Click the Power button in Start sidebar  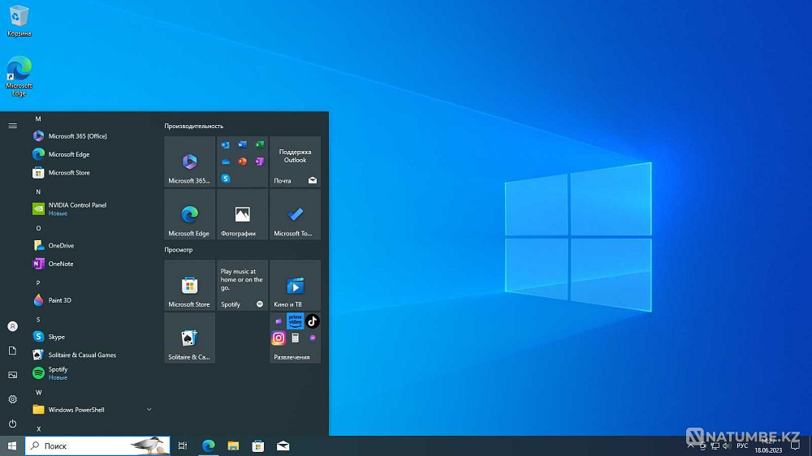click(x=12, y=424)
